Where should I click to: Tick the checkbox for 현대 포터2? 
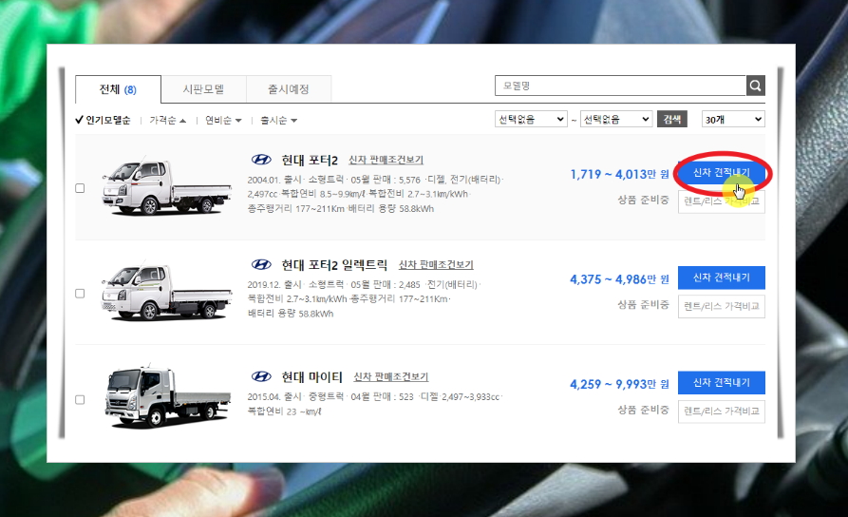click(80, 188)
